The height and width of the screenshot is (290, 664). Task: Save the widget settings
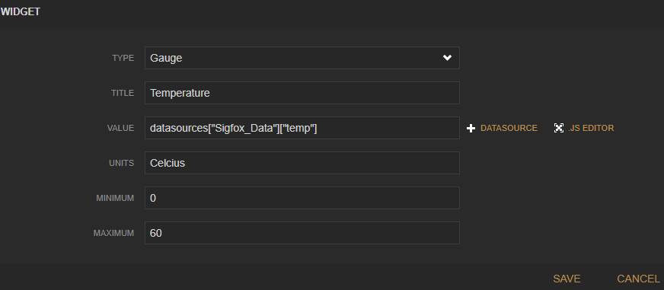click(567, 279)
